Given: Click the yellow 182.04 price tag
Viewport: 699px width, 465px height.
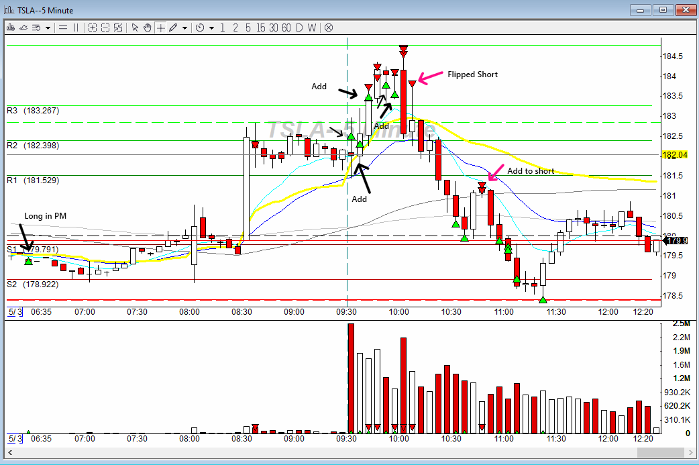Looking at the screenshot, I should [x=675, y=155].
